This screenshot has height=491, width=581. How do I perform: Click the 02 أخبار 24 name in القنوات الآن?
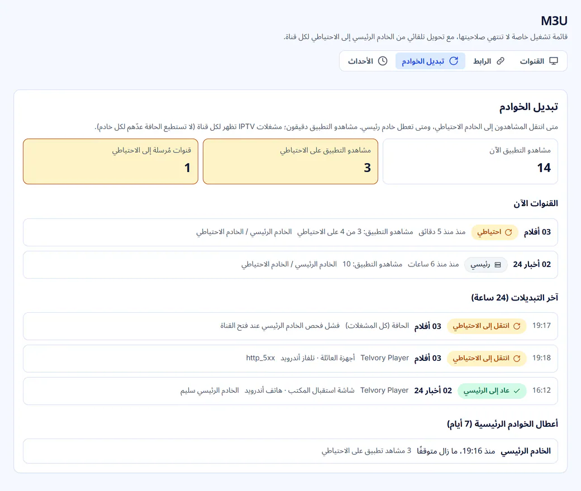(532, 265)
